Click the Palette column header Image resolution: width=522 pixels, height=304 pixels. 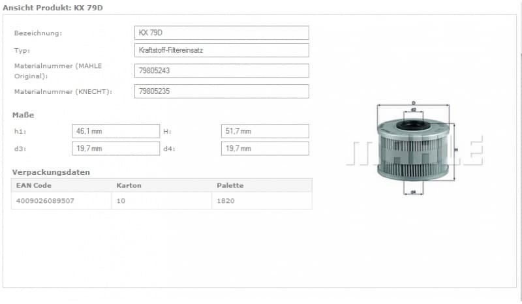click(x=230, y=185)
